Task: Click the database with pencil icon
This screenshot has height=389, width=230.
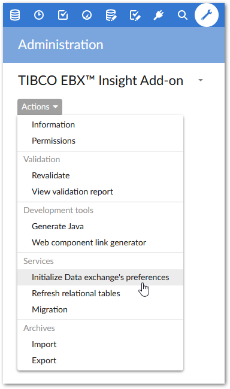Action: point(111,15)
